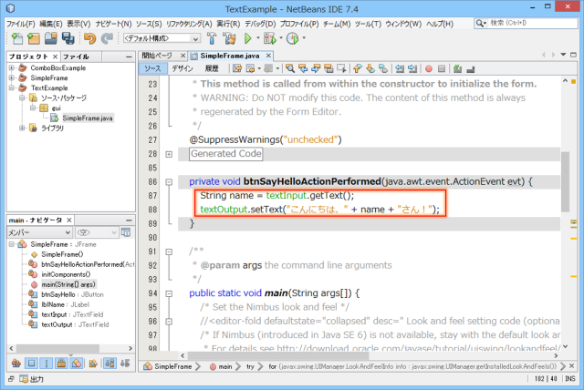584x390 pixels.
Task: Click the search field in the title area
Action: click(x=534, y=23)
